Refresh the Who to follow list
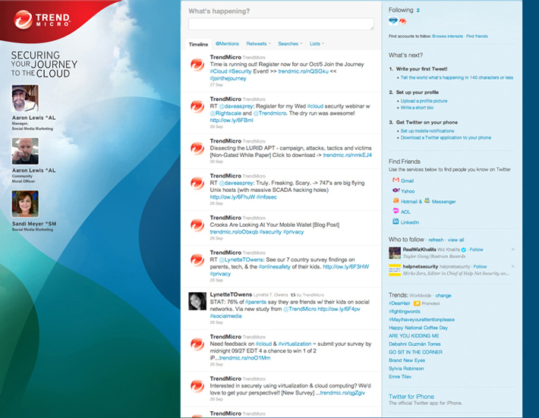Screen dimensions: 539x418 pyautogui.click(x=436, y=240)
